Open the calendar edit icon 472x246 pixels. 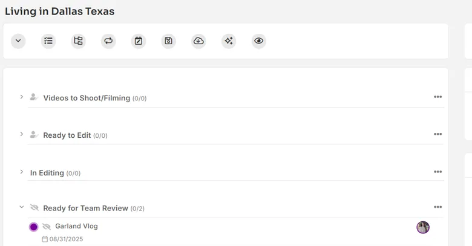(x=139, y=41)
